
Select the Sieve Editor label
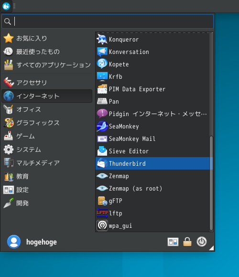129,151
